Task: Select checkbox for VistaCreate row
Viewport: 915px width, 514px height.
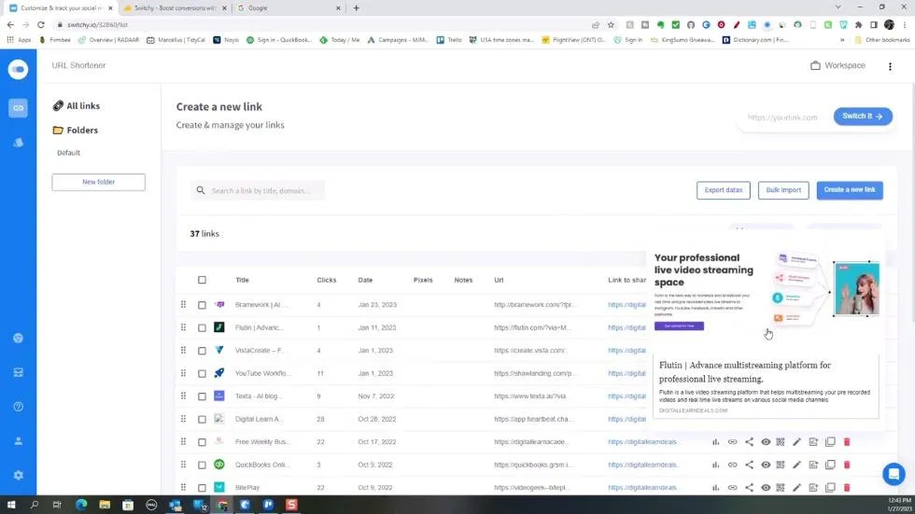Action: point(202,350)
